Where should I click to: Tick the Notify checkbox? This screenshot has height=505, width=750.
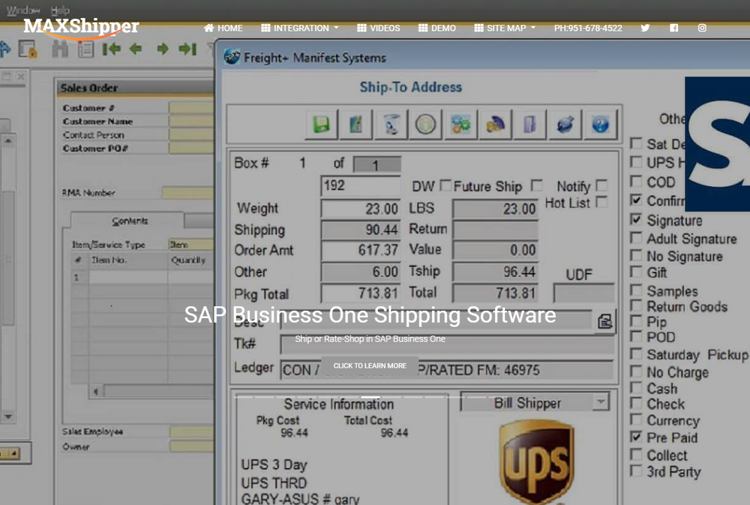601,185
